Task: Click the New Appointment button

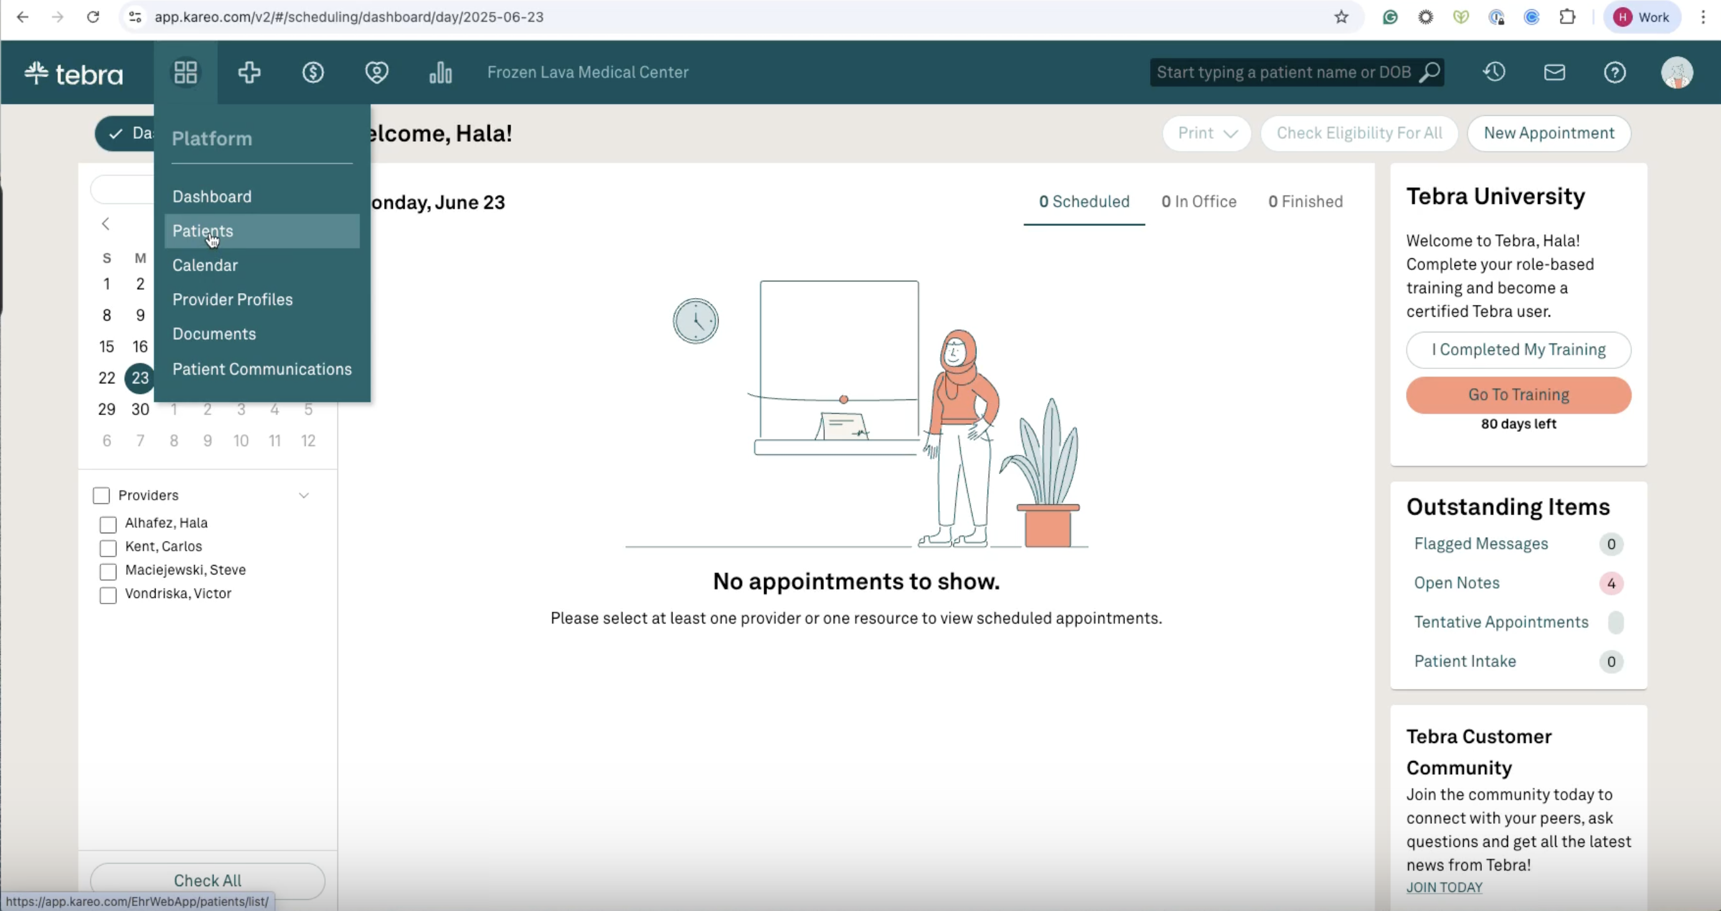Action: (1549, 133)
